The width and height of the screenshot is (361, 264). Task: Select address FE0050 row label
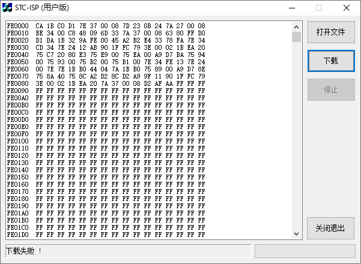point(18,62)
